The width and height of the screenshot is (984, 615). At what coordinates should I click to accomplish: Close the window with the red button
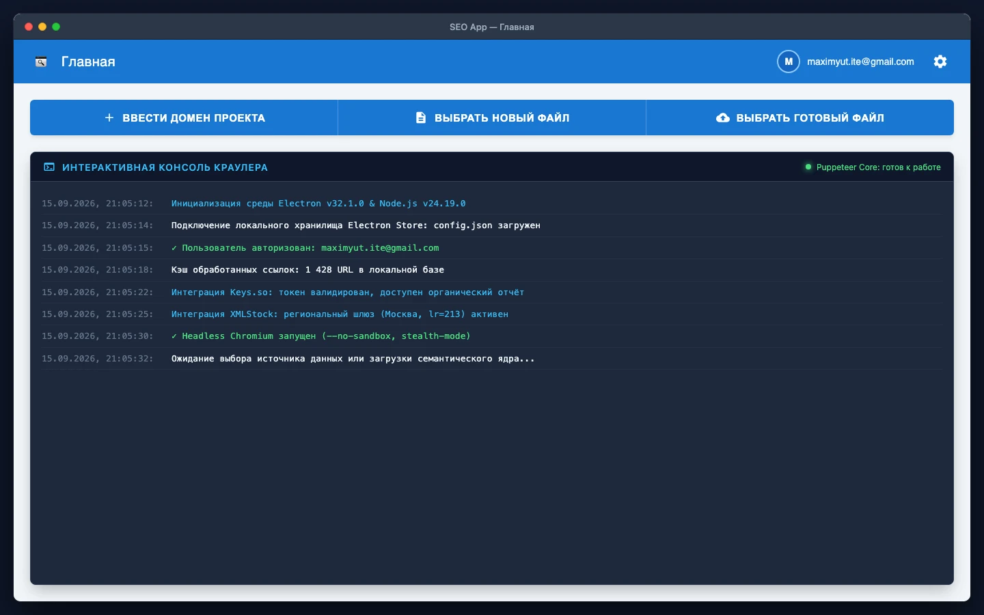[29, 27]
